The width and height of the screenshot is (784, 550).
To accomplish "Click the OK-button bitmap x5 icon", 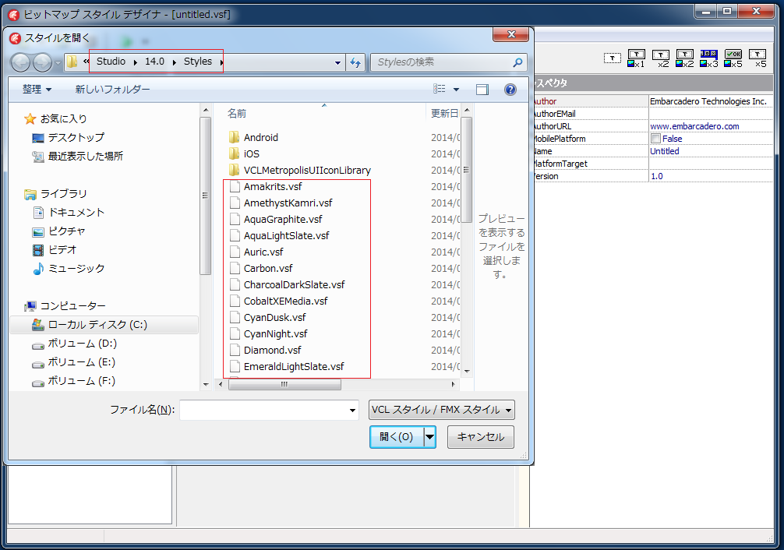I will click(x=733, y=58).
